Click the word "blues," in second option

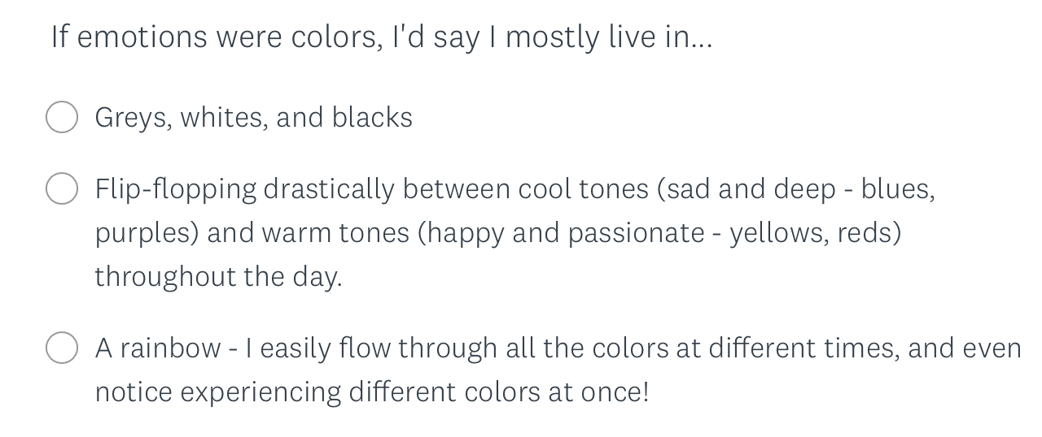click(x=898, y=189)
